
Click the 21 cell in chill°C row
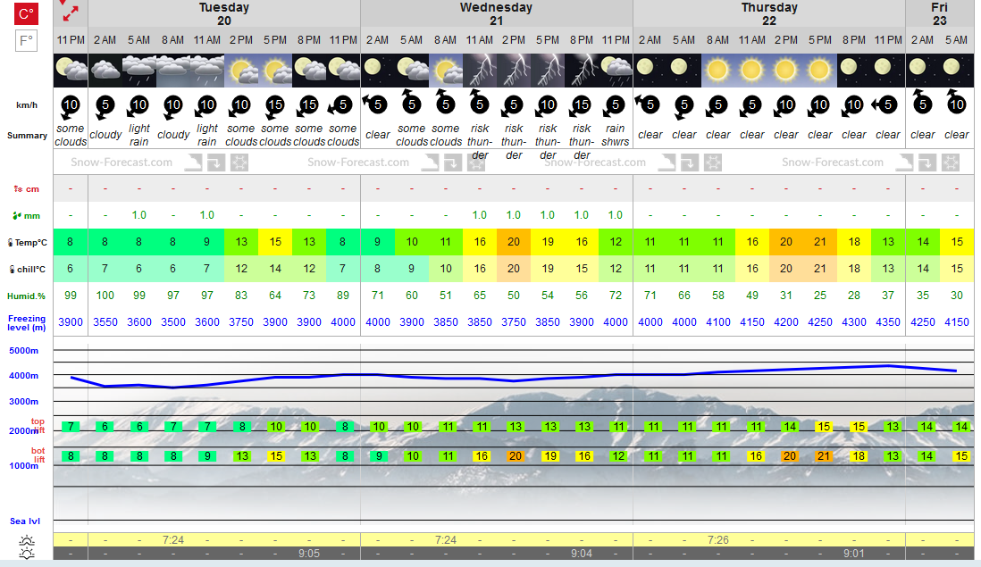tap(819, 269)
